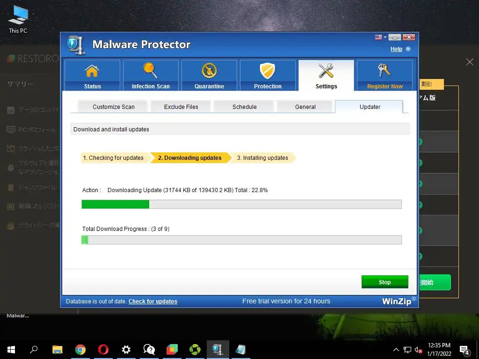This screenshot has width=479, height=359.
Task: Click 'Free trial version for 24 hours' text
Action: click(x=286, y=301)
